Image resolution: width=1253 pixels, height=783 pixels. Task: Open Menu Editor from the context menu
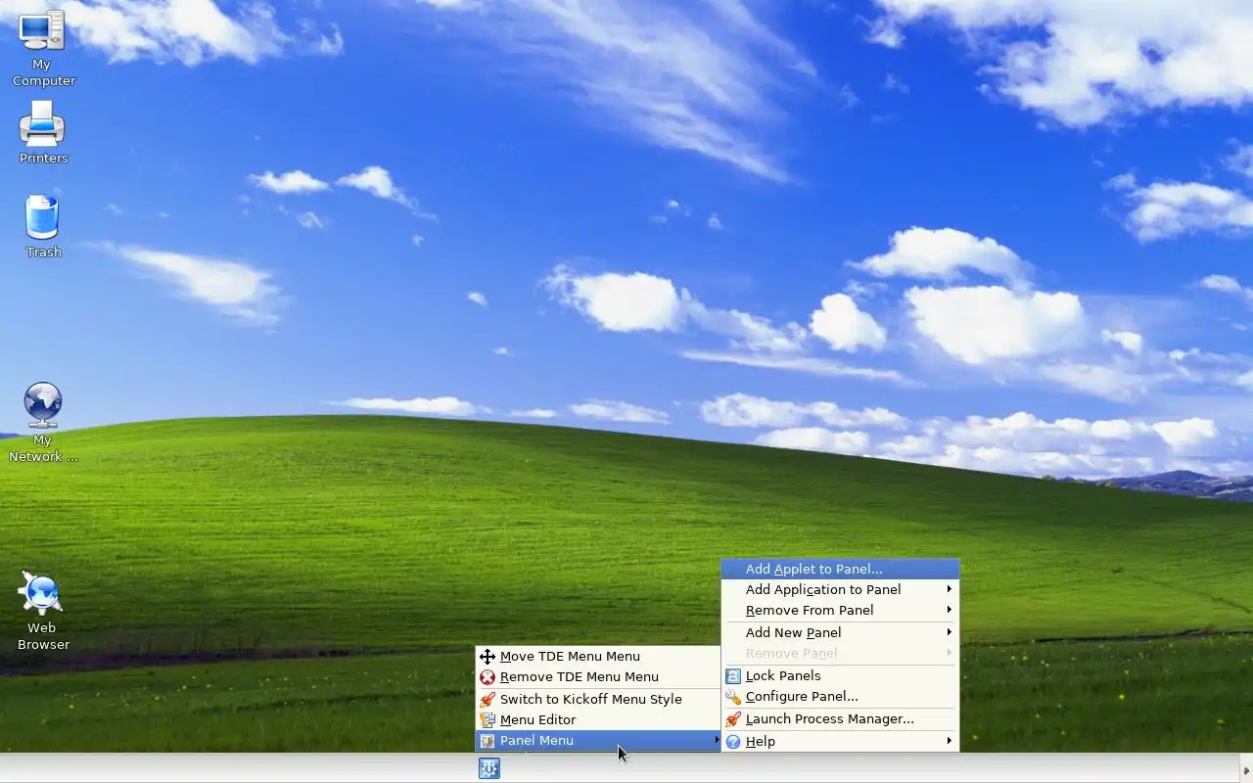point(597,720)
